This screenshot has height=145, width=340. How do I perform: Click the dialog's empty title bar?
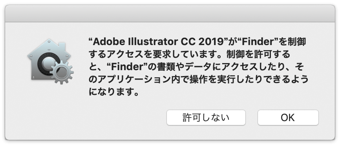(170, 13)
